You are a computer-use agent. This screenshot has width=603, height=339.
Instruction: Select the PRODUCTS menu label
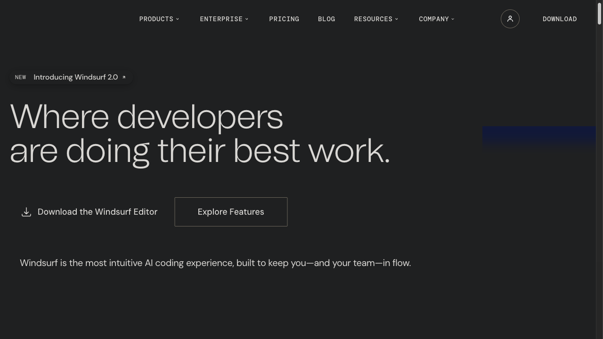156,19
